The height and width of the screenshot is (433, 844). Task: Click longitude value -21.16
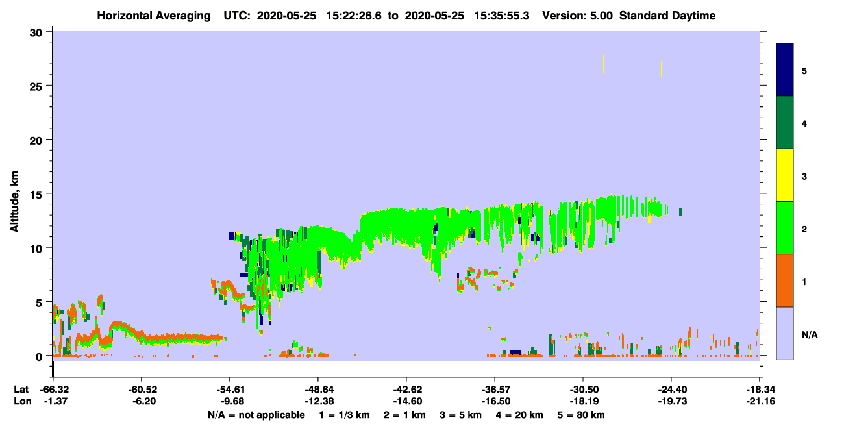coord(760,402)
